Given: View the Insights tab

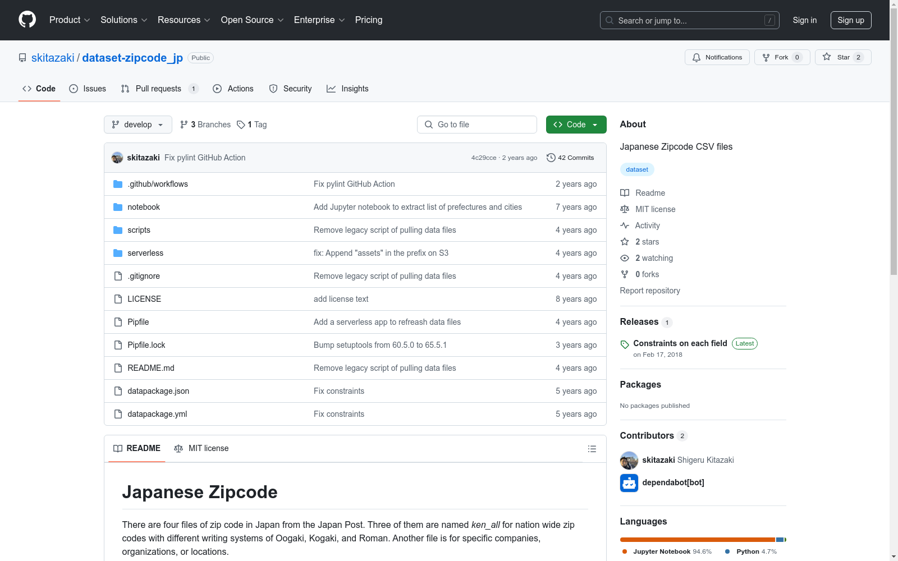Looking at the screenshot, I should (348, 89).
